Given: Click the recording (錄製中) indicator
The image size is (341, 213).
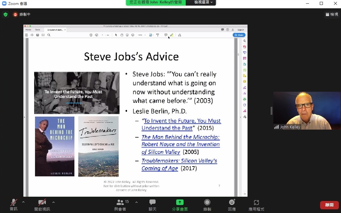Looking at the screenshot, I should coord(22,14).
